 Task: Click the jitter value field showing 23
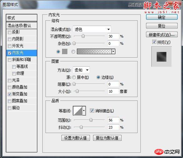point(113,127)
